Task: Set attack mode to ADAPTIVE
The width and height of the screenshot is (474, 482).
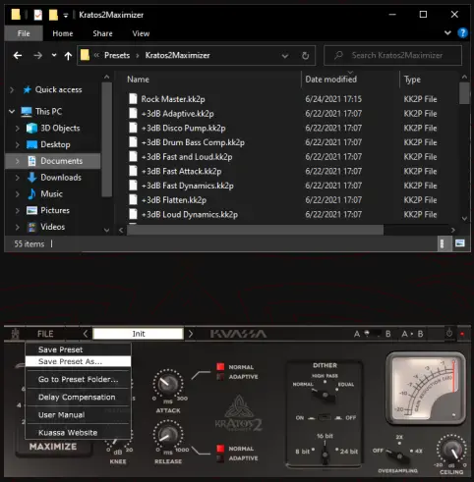Action: click(x=220, y=377)
